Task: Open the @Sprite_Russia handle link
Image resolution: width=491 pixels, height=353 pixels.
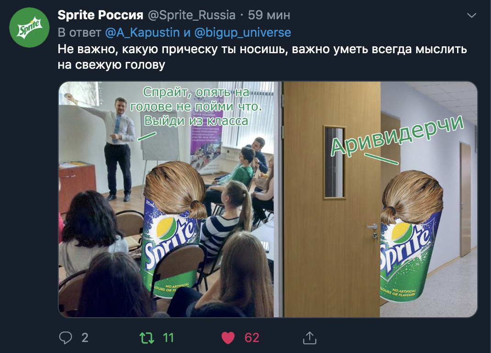Action: pos(191,15)
